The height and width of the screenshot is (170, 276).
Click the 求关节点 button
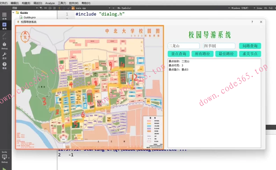point(250,54)
